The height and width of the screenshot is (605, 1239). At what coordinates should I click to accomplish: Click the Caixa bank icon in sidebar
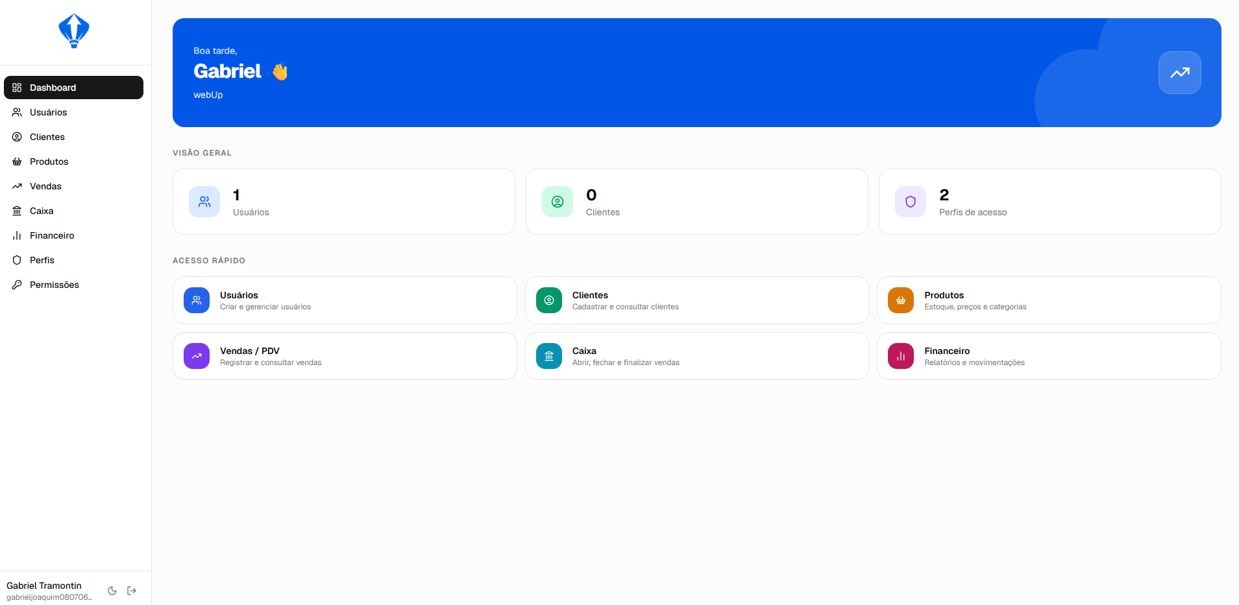17,211
